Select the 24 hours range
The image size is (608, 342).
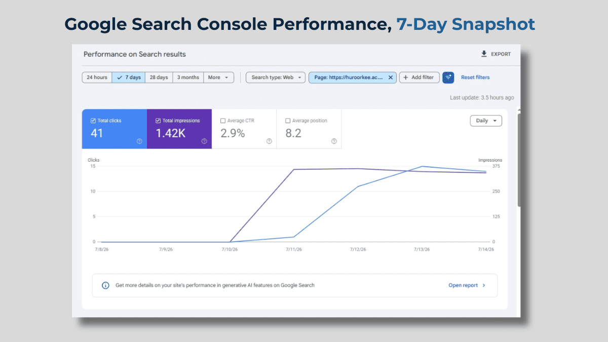coord(97,78)
